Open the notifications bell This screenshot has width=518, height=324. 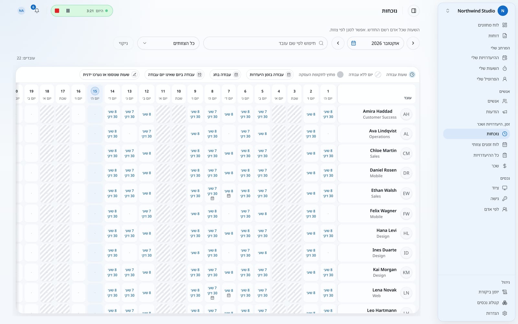37,11
